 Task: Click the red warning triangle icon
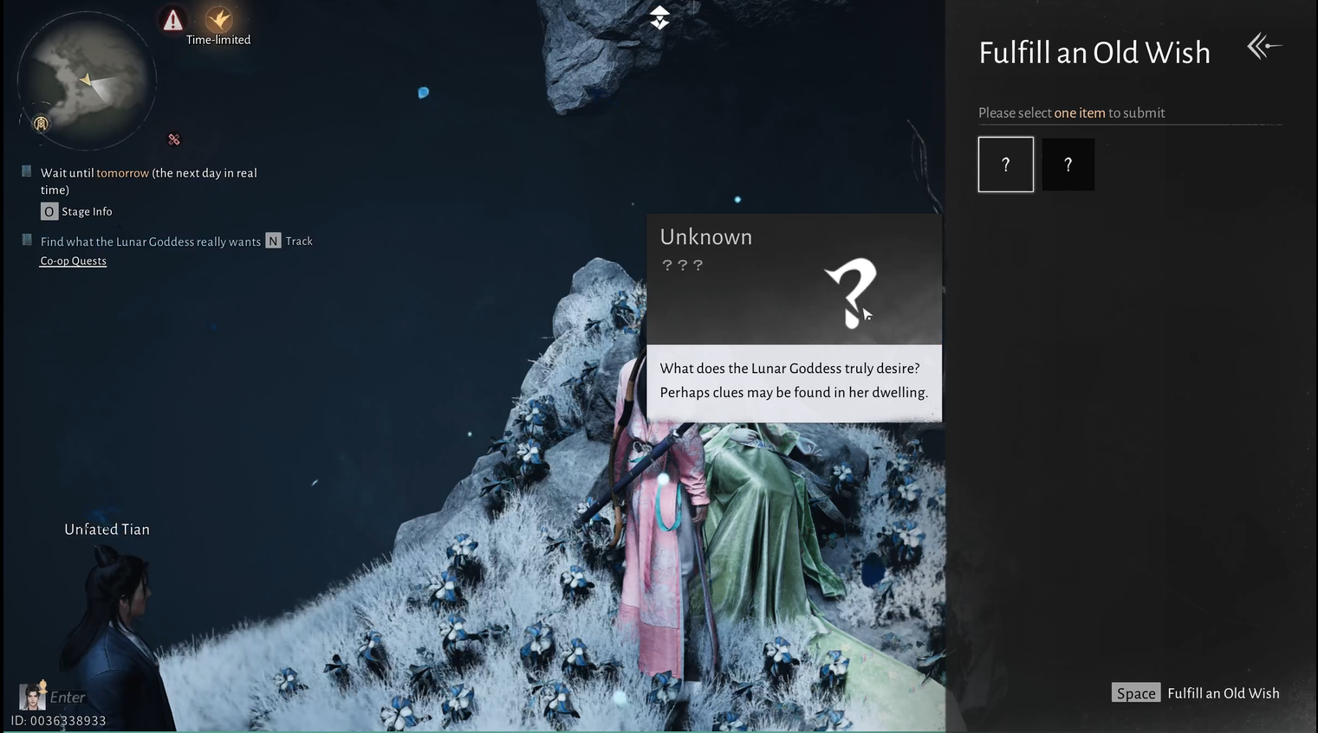(x=173, y=20)
